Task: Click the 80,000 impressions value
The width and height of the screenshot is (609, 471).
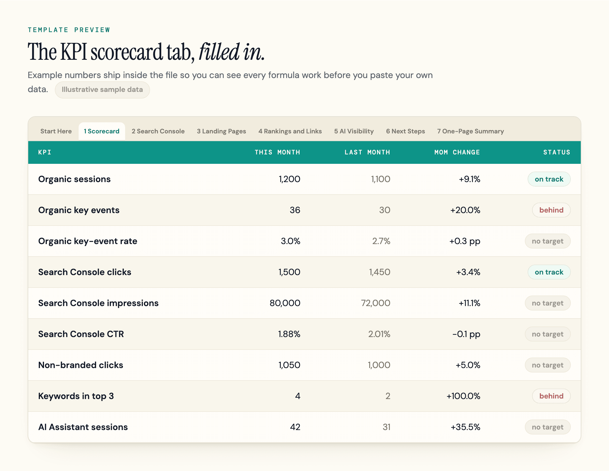Action: coord(285,303)
